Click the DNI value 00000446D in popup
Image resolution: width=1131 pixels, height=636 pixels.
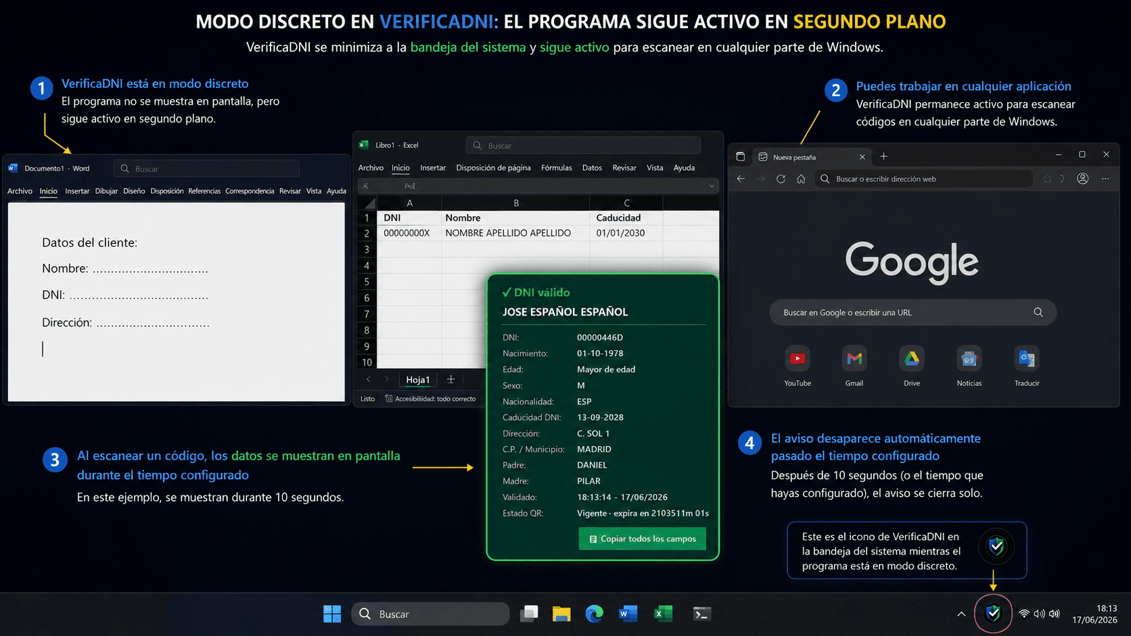[x=600, y=337]
